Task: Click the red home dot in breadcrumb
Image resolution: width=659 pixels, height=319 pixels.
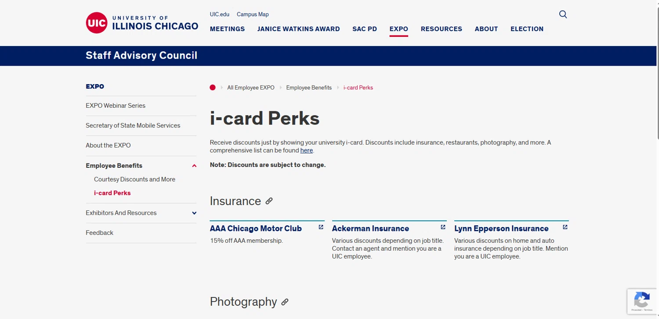Action: (x=213, y=88)
